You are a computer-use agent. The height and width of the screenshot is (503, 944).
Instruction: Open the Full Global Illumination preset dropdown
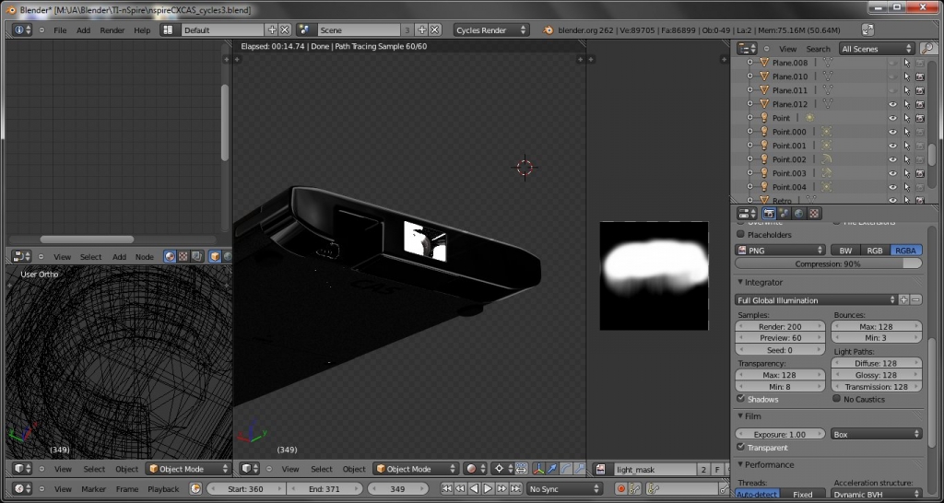816,299
